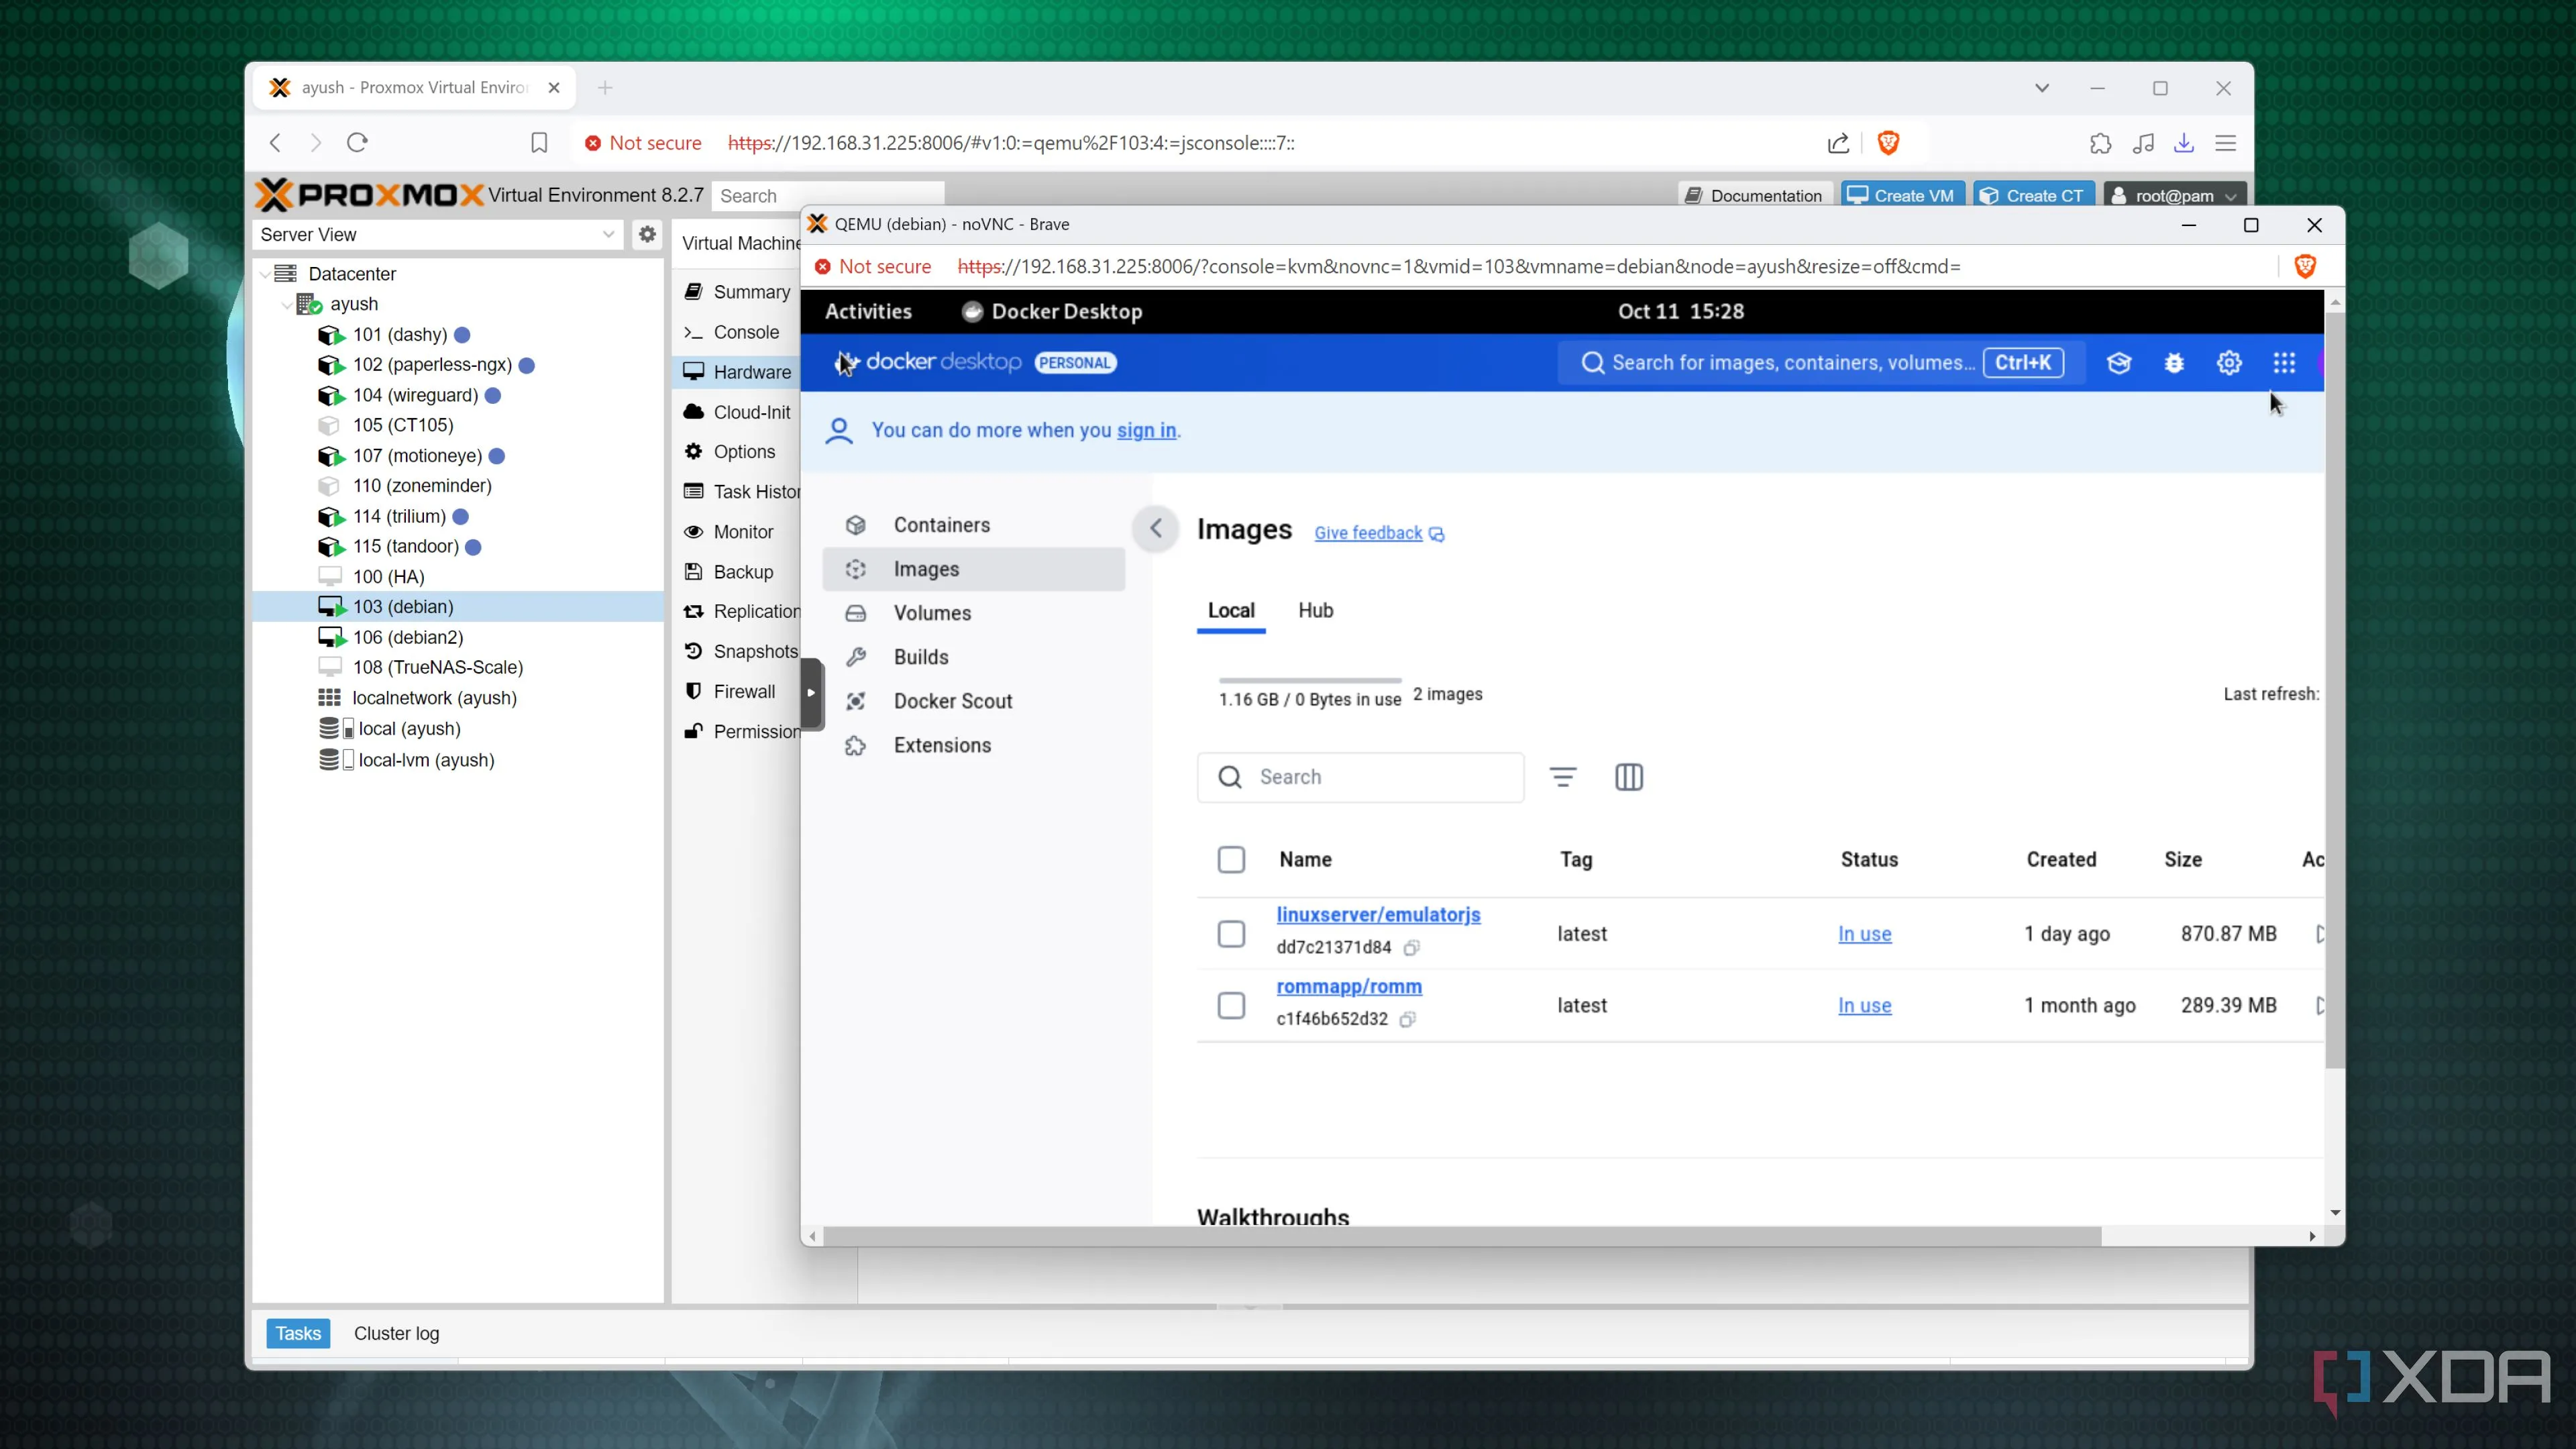Select all images header checkbox

[x=1231, y=860]
